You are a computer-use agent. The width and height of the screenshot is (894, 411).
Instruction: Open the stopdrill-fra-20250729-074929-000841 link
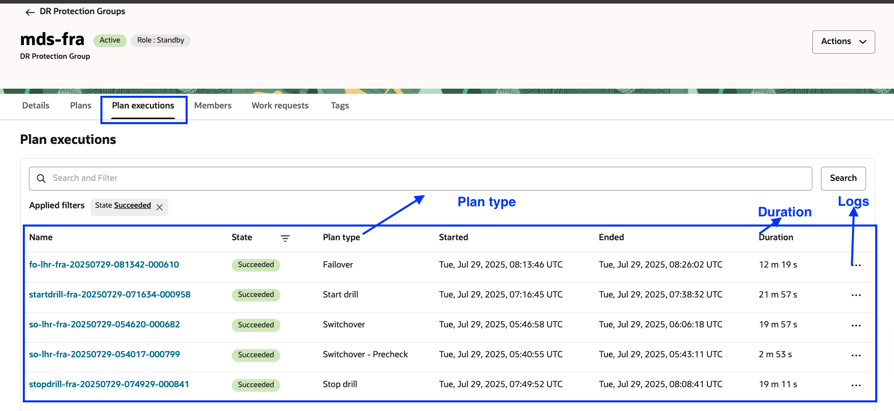click(109, 384)
